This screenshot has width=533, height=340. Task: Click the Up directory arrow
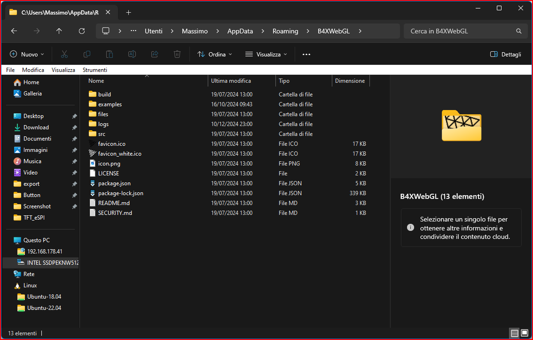point(59,31)
